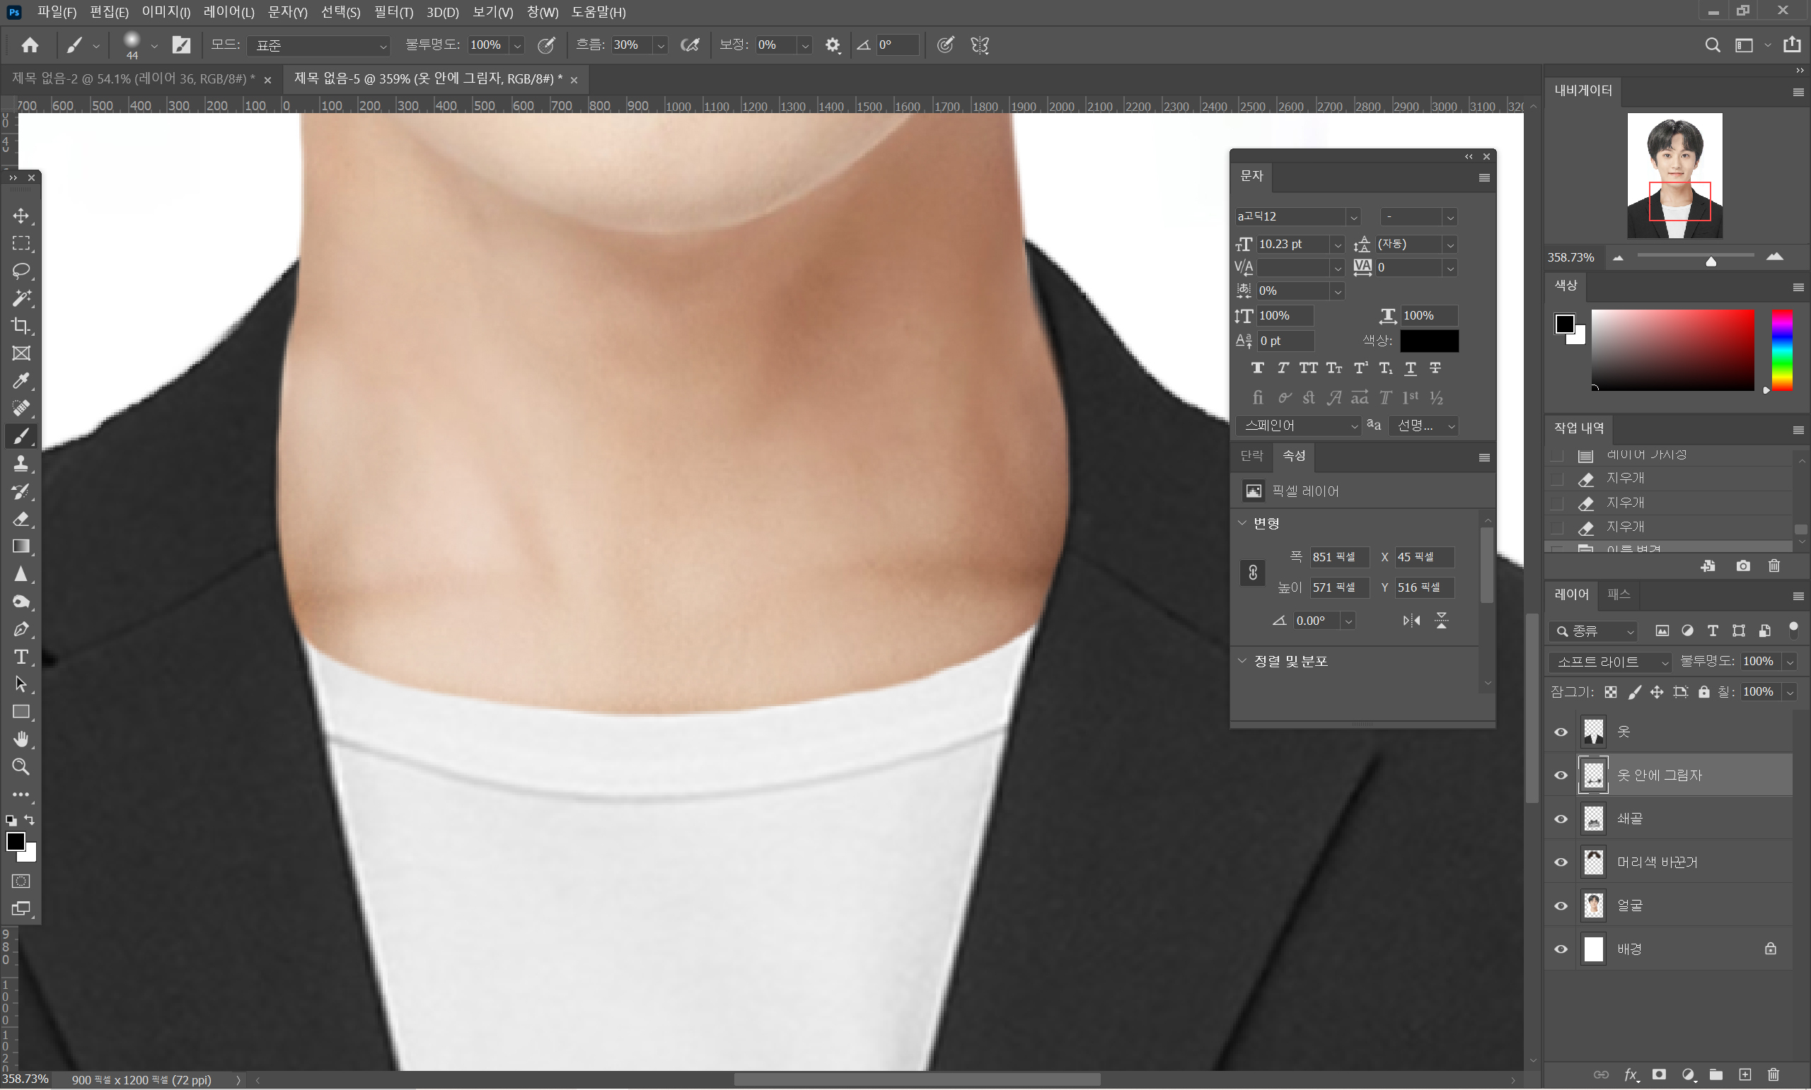This screenshot has height=1090, width=1811.
Task: Hide the 얼굴 layer
Action: coord(1561,906)
